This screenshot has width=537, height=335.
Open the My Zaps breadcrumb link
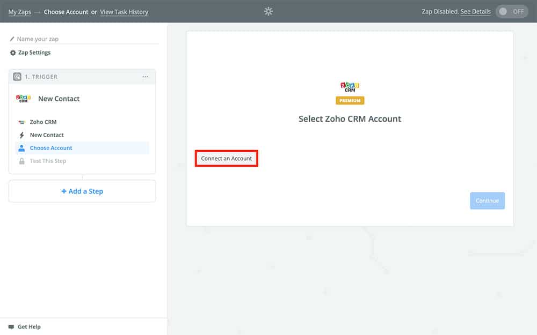tap(20, 12)
